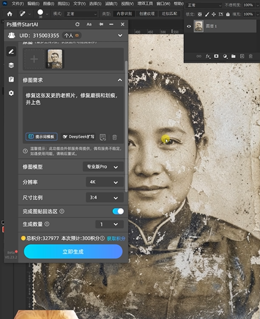Select 近似匹配 type option
260x319 pixels.
pos(170,14)
